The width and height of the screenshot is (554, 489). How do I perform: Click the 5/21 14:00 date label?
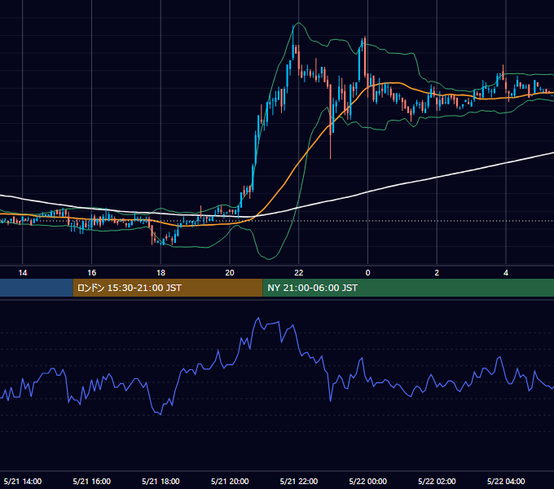click(x=23, y=481)
